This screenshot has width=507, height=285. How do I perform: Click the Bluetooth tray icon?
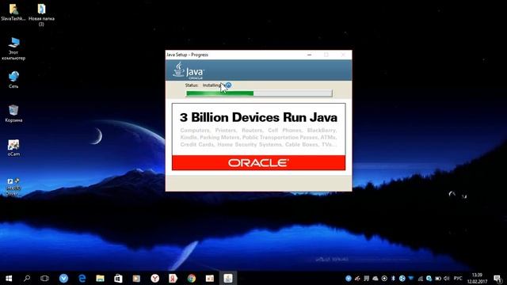click(x=393, y=278)
